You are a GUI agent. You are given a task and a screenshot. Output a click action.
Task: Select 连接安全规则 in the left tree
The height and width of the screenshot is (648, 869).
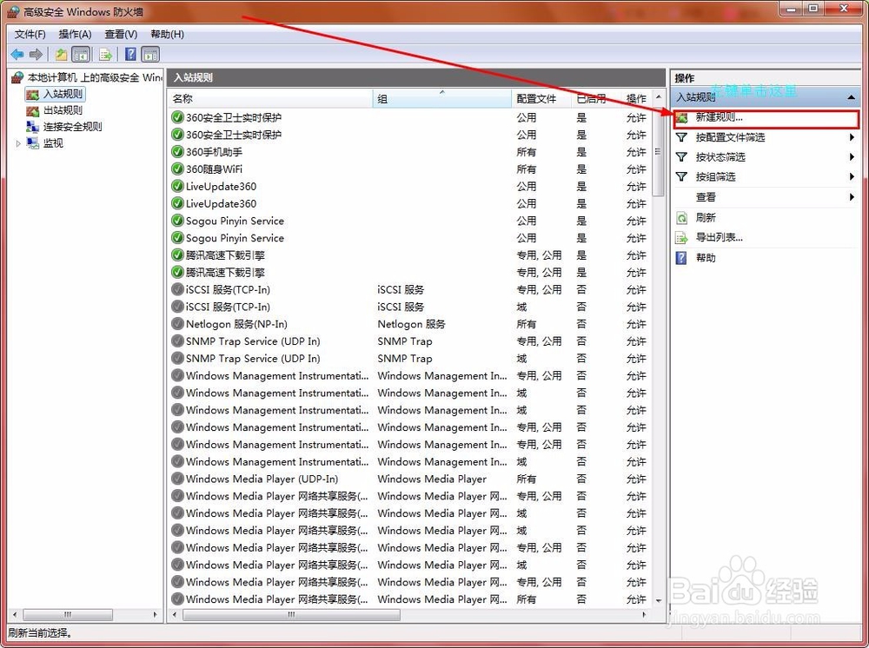tap(73, 126)
